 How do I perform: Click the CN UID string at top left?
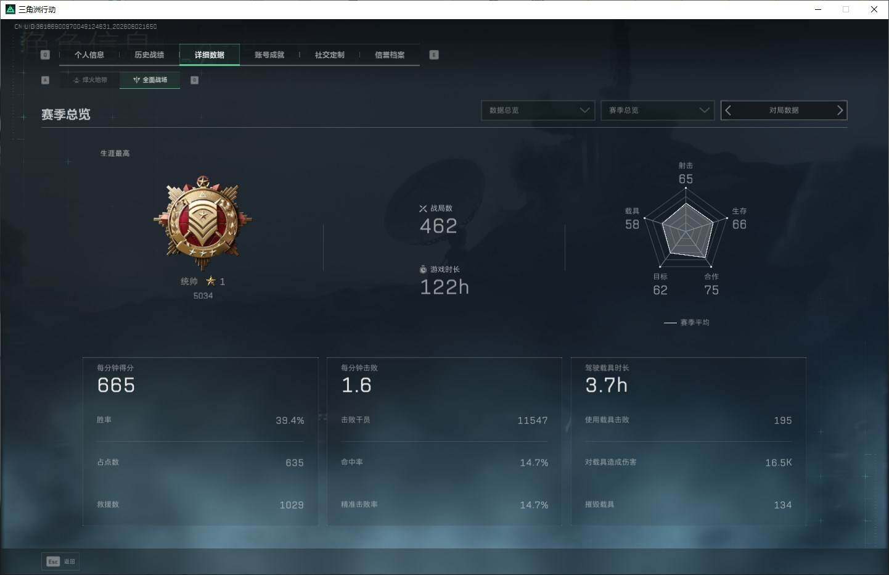point(86,27)
